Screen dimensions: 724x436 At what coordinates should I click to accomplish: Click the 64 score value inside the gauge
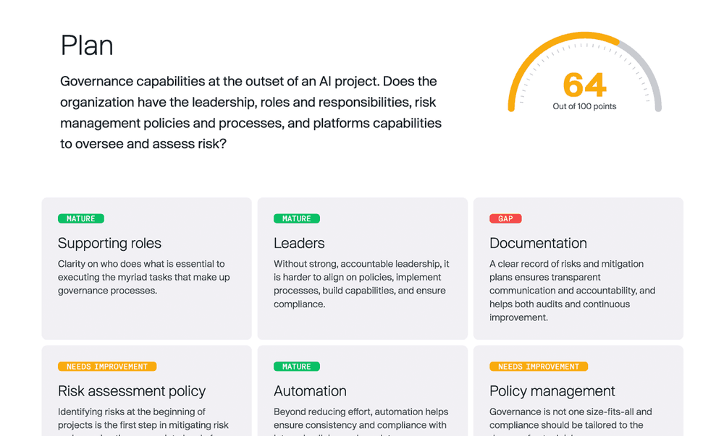[x=584, y=85]
